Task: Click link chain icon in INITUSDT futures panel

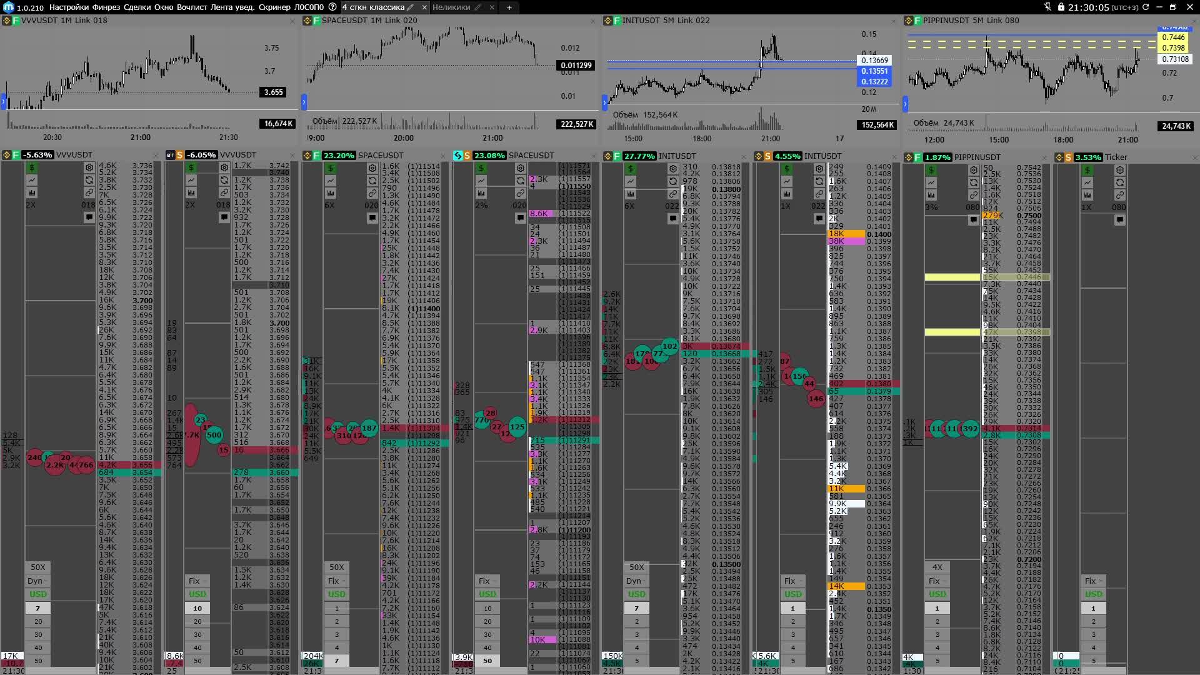Action: [x=672, y=193]
